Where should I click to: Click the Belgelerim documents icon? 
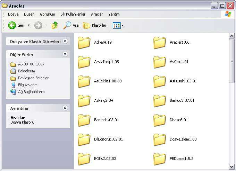pyautogui.click(x=13, y=71)
